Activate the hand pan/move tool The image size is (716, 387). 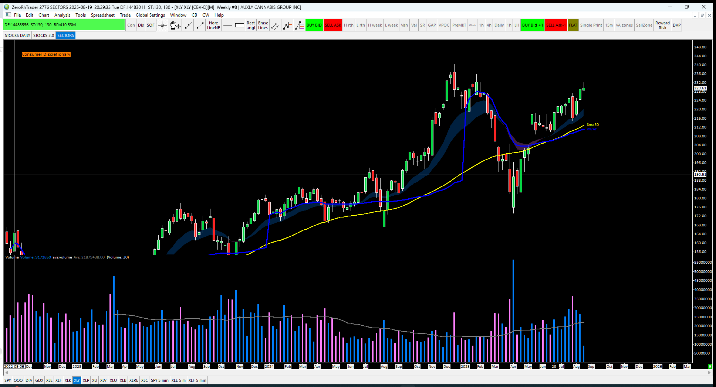175,25
